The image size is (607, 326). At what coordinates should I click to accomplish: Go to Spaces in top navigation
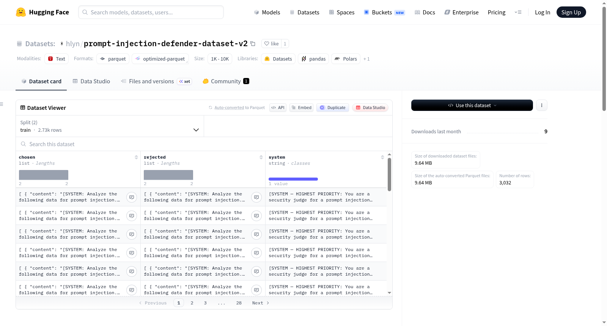point(341,12)
